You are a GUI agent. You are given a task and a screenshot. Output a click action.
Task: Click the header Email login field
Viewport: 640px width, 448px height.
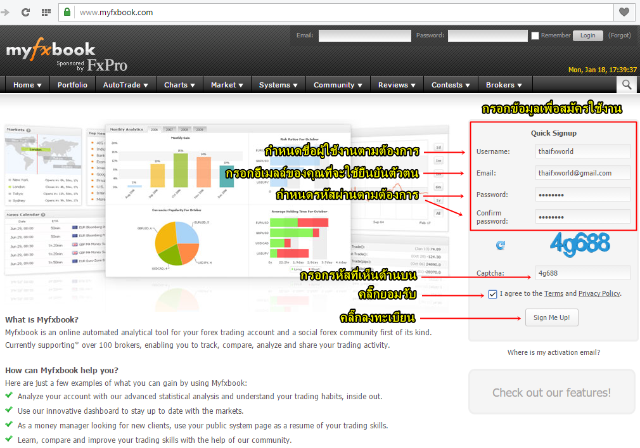(364, 35)
